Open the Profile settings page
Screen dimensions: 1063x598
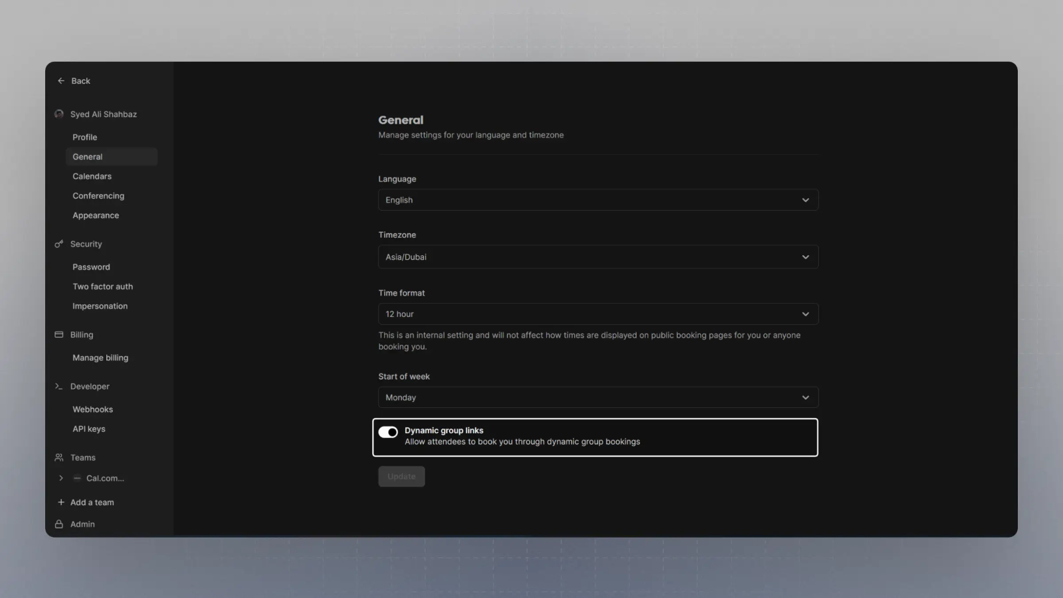(x=85, y=137)
